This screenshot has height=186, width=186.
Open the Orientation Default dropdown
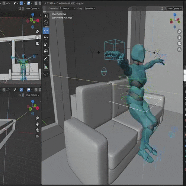coord(67,9)
